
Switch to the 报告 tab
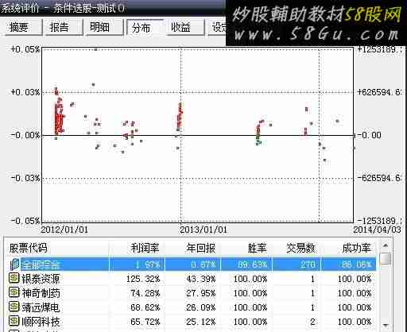tap(63, 27)
